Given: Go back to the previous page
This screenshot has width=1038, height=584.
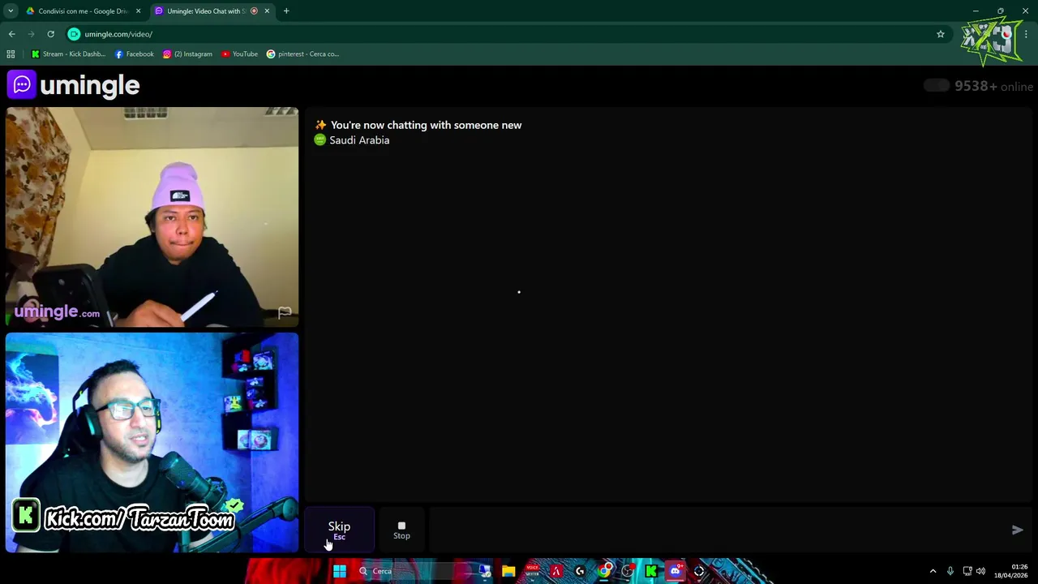Looking at the screenshot, I should click(x=11, y=34).
